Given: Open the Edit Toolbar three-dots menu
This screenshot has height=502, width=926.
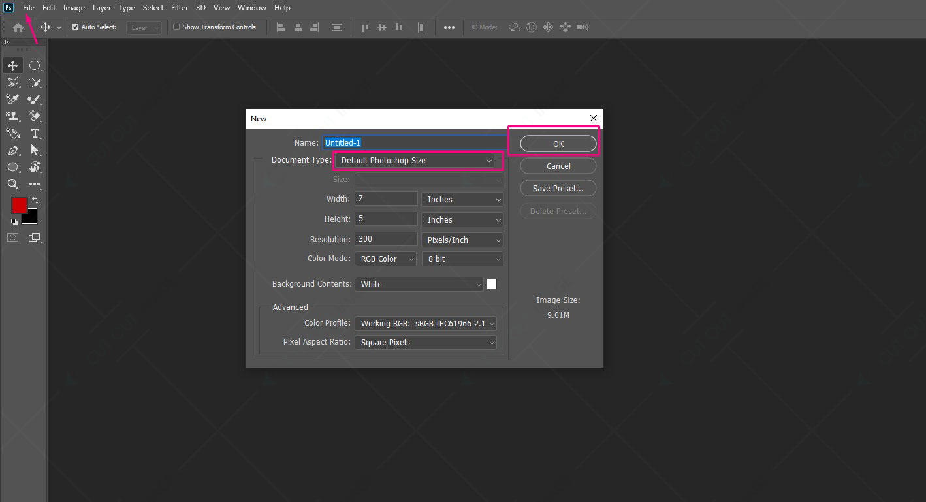Looking at the screenshot, I should point(35,184).
